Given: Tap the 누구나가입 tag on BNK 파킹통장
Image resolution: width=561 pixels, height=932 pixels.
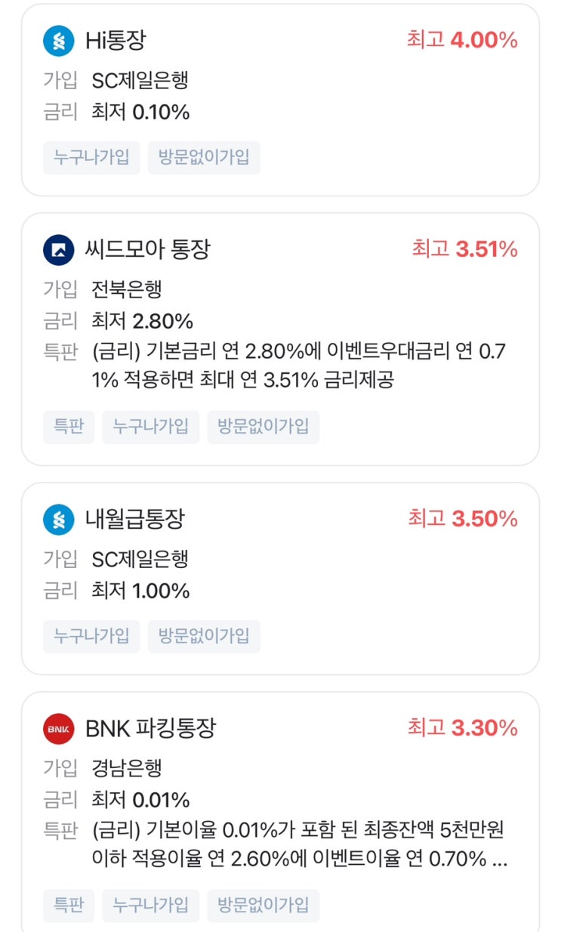Looking at the screenshot, I should click(150, 906).
